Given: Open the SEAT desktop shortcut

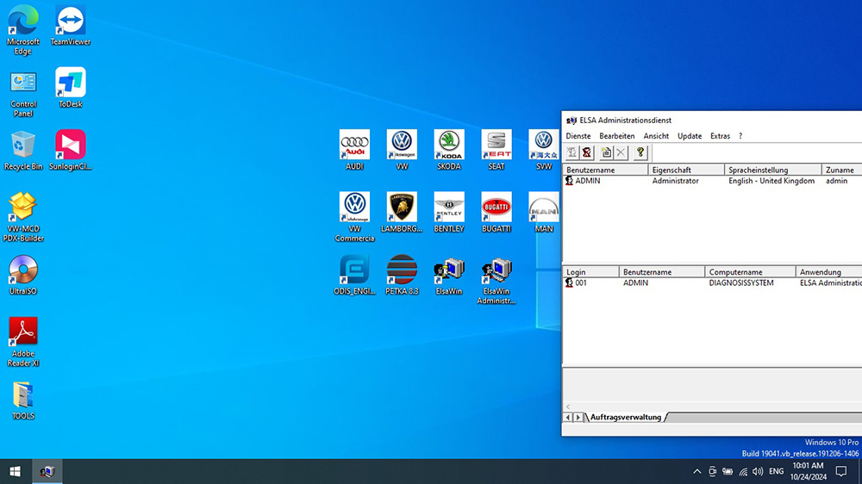Looking at the screenshot, I should click(x=497, y=150).
